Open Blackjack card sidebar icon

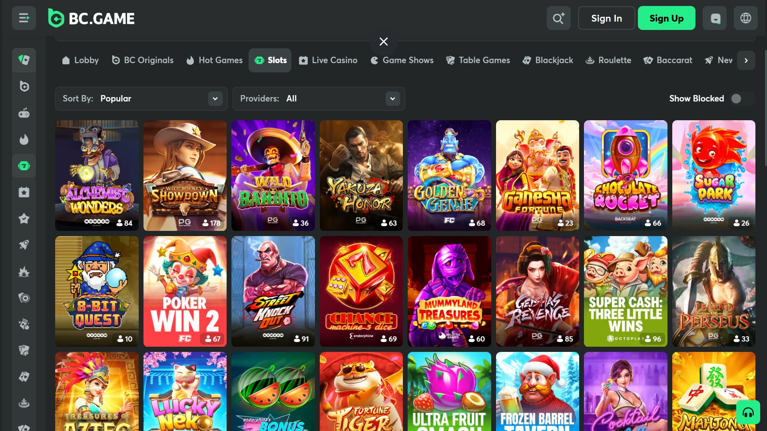coord(24,377)
